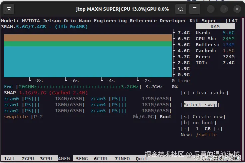Screen dimensions: 245x163
Task: Maximize the jtop terminal window
Action: click(224, 9)
